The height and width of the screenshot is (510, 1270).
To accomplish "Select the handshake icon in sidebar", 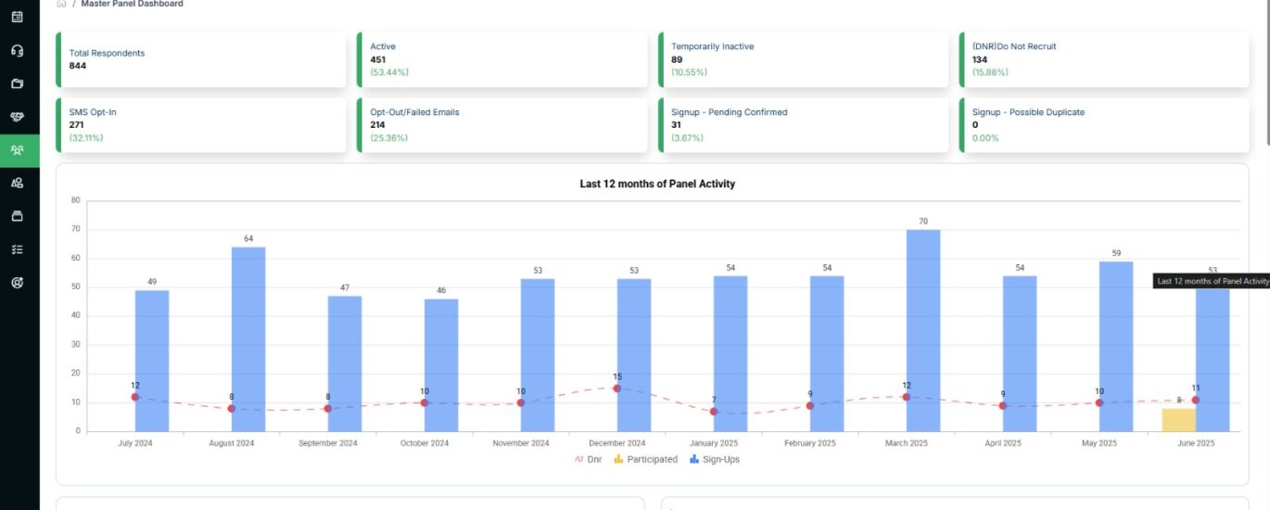I will coord(17,117).
